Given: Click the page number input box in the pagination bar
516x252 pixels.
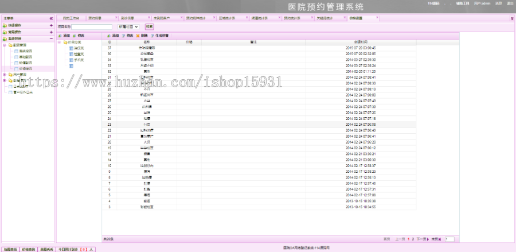Looking at the screenshot, I should point(449,239).
